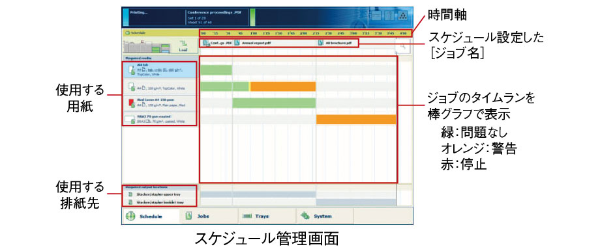Click the Stacker/stapler upper tray icon
This screenshot has height=247, width=600.
[x=130, y=194]
